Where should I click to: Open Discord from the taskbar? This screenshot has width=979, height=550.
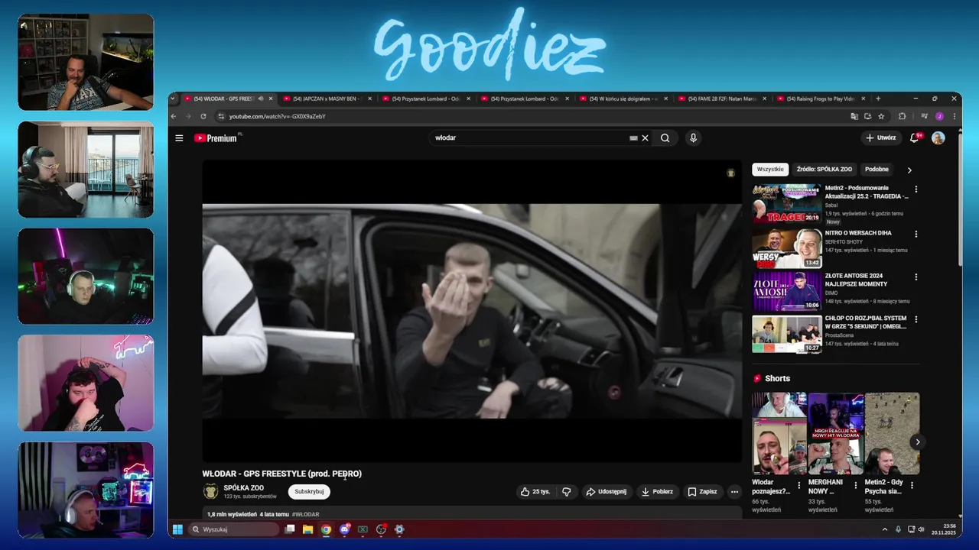point(344,529)
